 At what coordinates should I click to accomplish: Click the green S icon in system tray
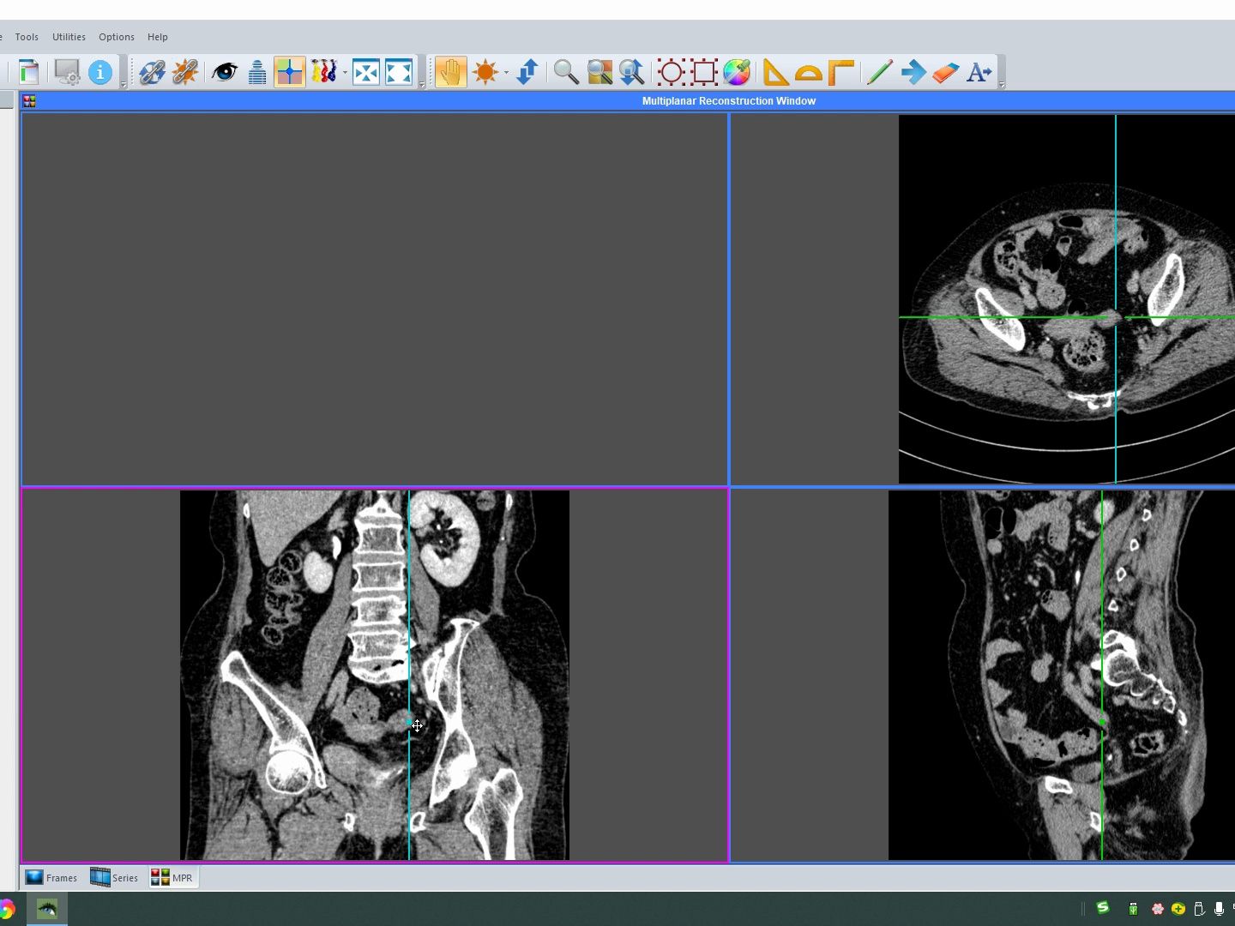(1103, 908)
